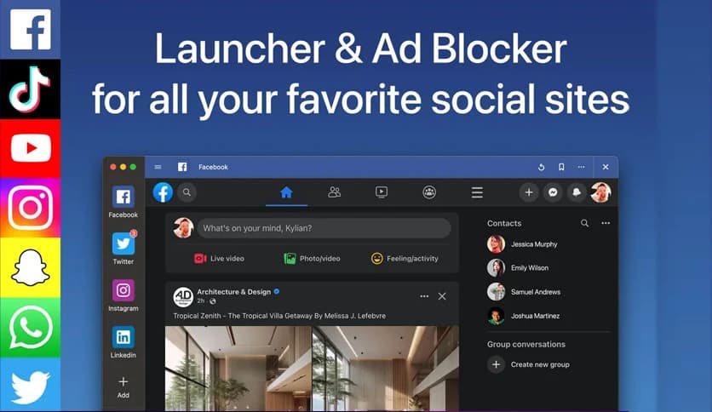
Task: Open Facebook in the launcher sidebar
Action: [123, 202]
